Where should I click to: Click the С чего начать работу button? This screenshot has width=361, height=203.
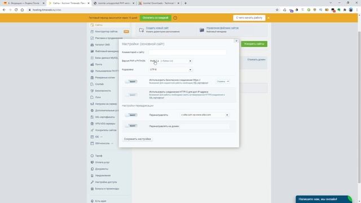pyautogui.click(x=249, y=17)
